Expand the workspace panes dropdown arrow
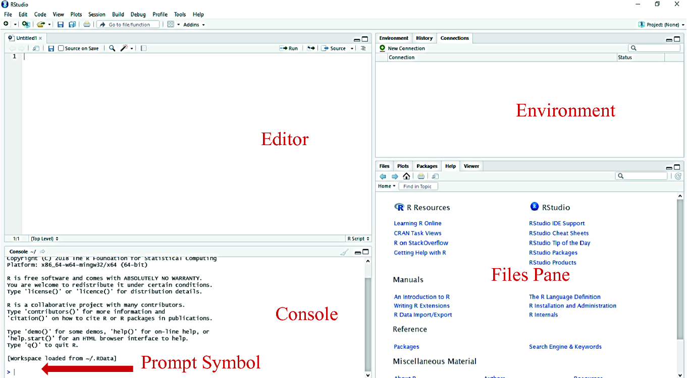Screen dimensions: 688x378 click(x=178, y=24)
